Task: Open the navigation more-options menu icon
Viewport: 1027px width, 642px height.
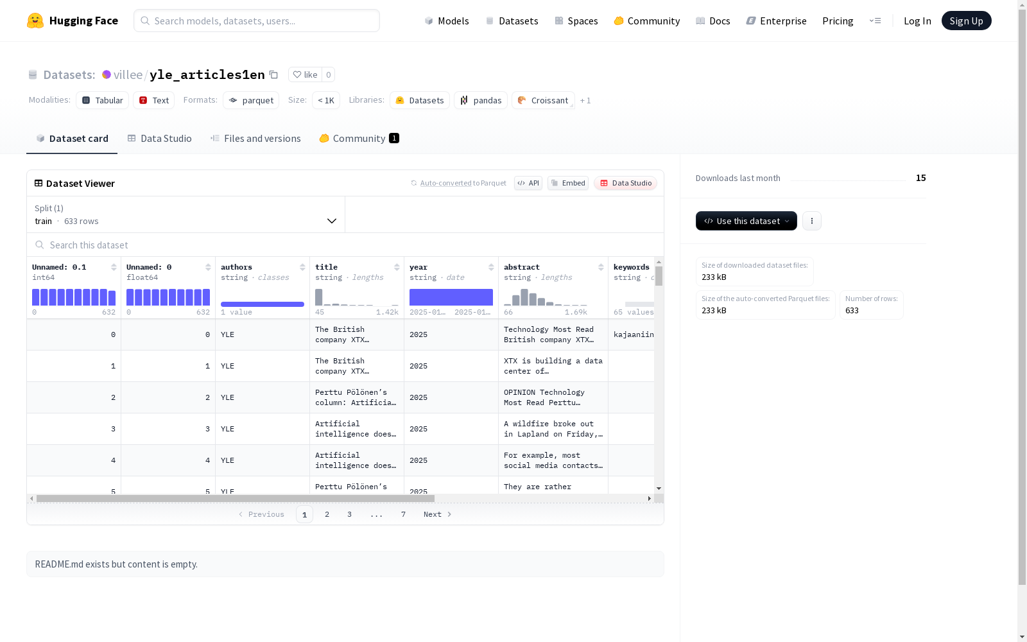Action: click(875, 21)
